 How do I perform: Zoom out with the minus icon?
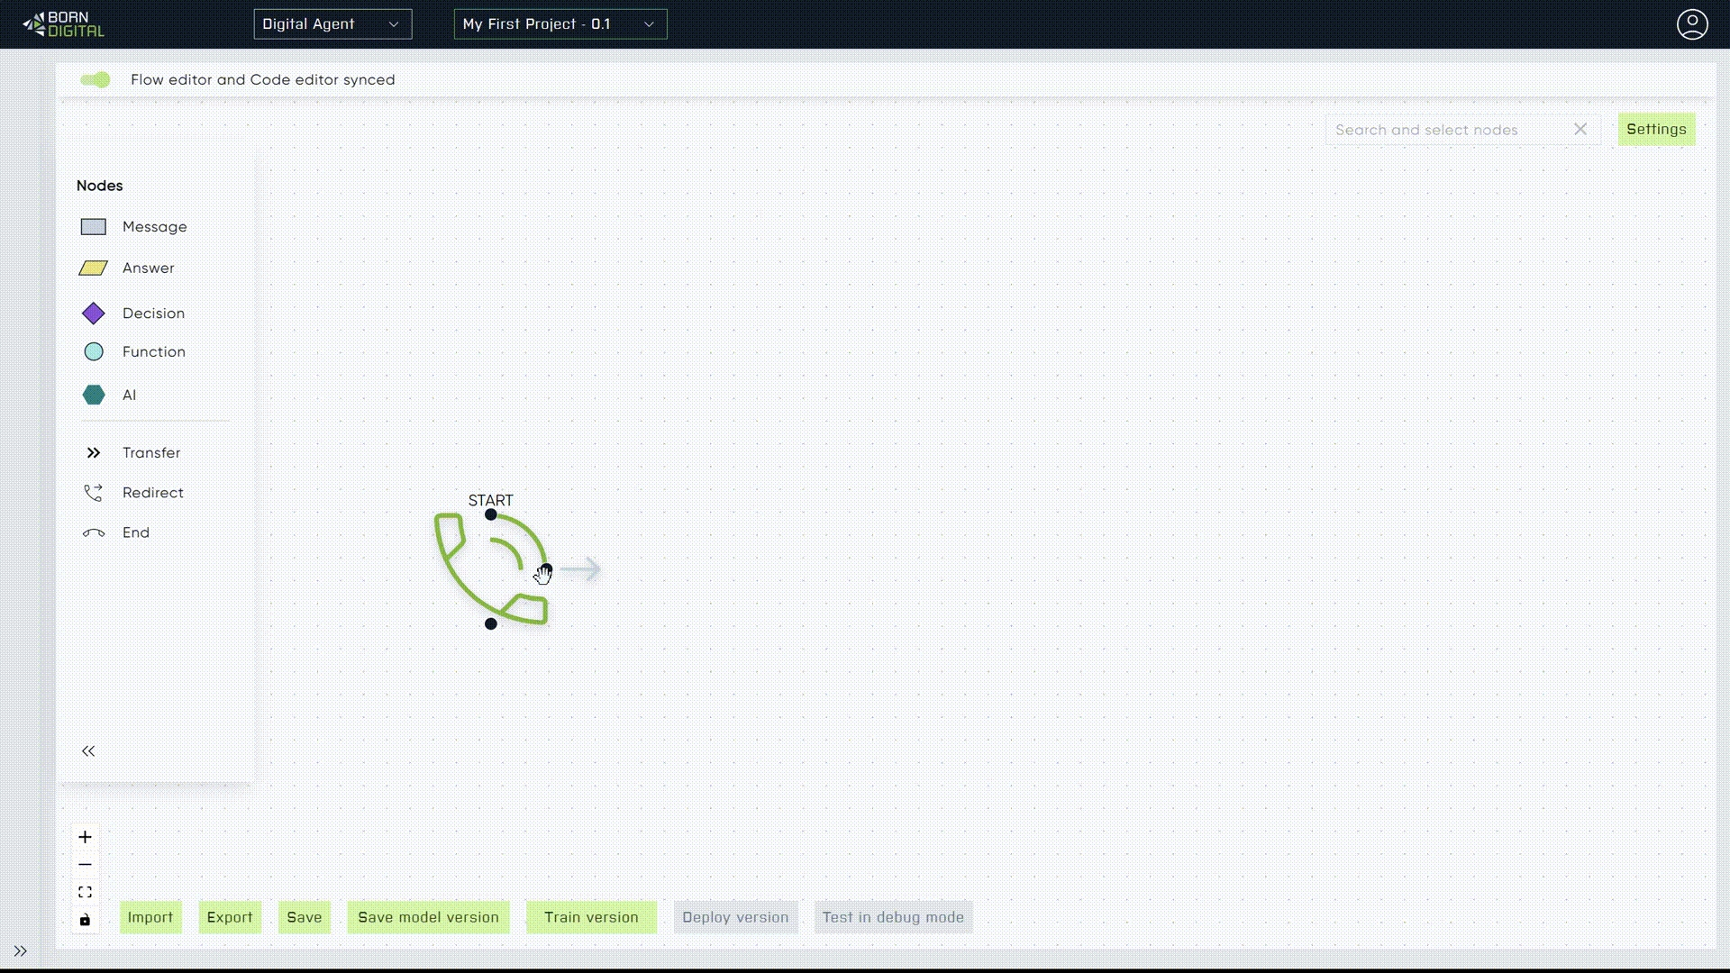[85, 865]
